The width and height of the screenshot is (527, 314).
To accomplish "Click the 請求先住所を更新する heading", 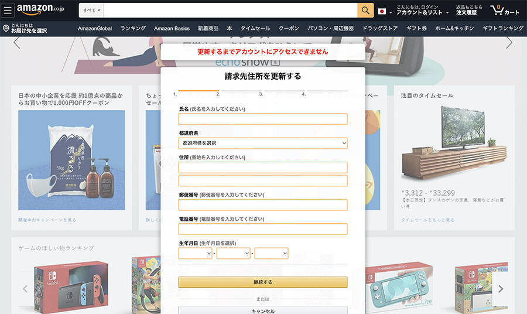I will tap(263, 76).
